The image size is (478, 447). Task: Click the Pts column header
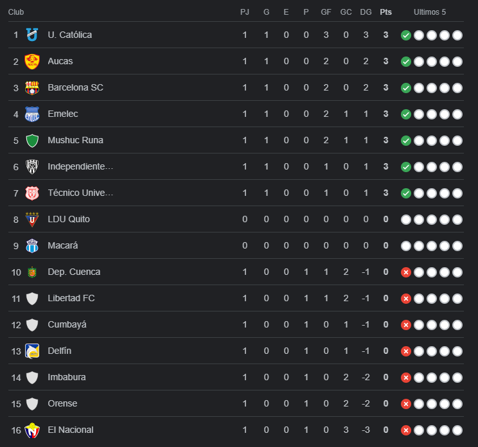(385, 12)
